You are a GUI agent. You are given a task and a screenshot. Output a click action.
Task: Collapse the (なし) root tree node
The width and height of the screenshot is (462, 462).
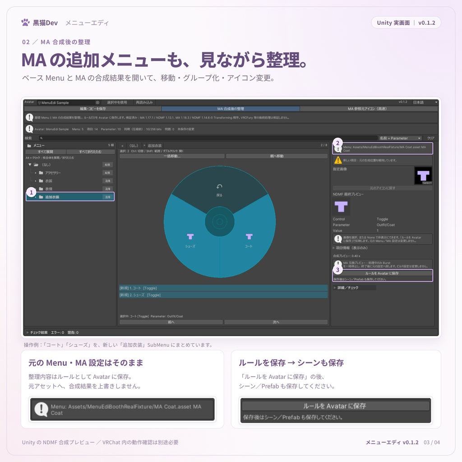point(30,164)
